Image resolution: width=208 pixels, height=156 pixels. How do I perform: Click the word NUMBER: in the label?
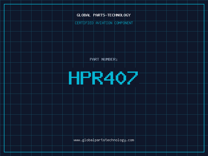[x=109, y=59]
